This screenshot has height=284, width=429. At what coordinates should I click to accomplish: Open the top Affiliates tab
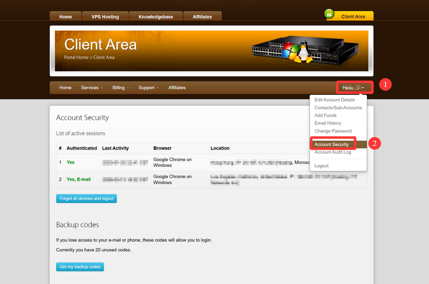coord(202,17)
